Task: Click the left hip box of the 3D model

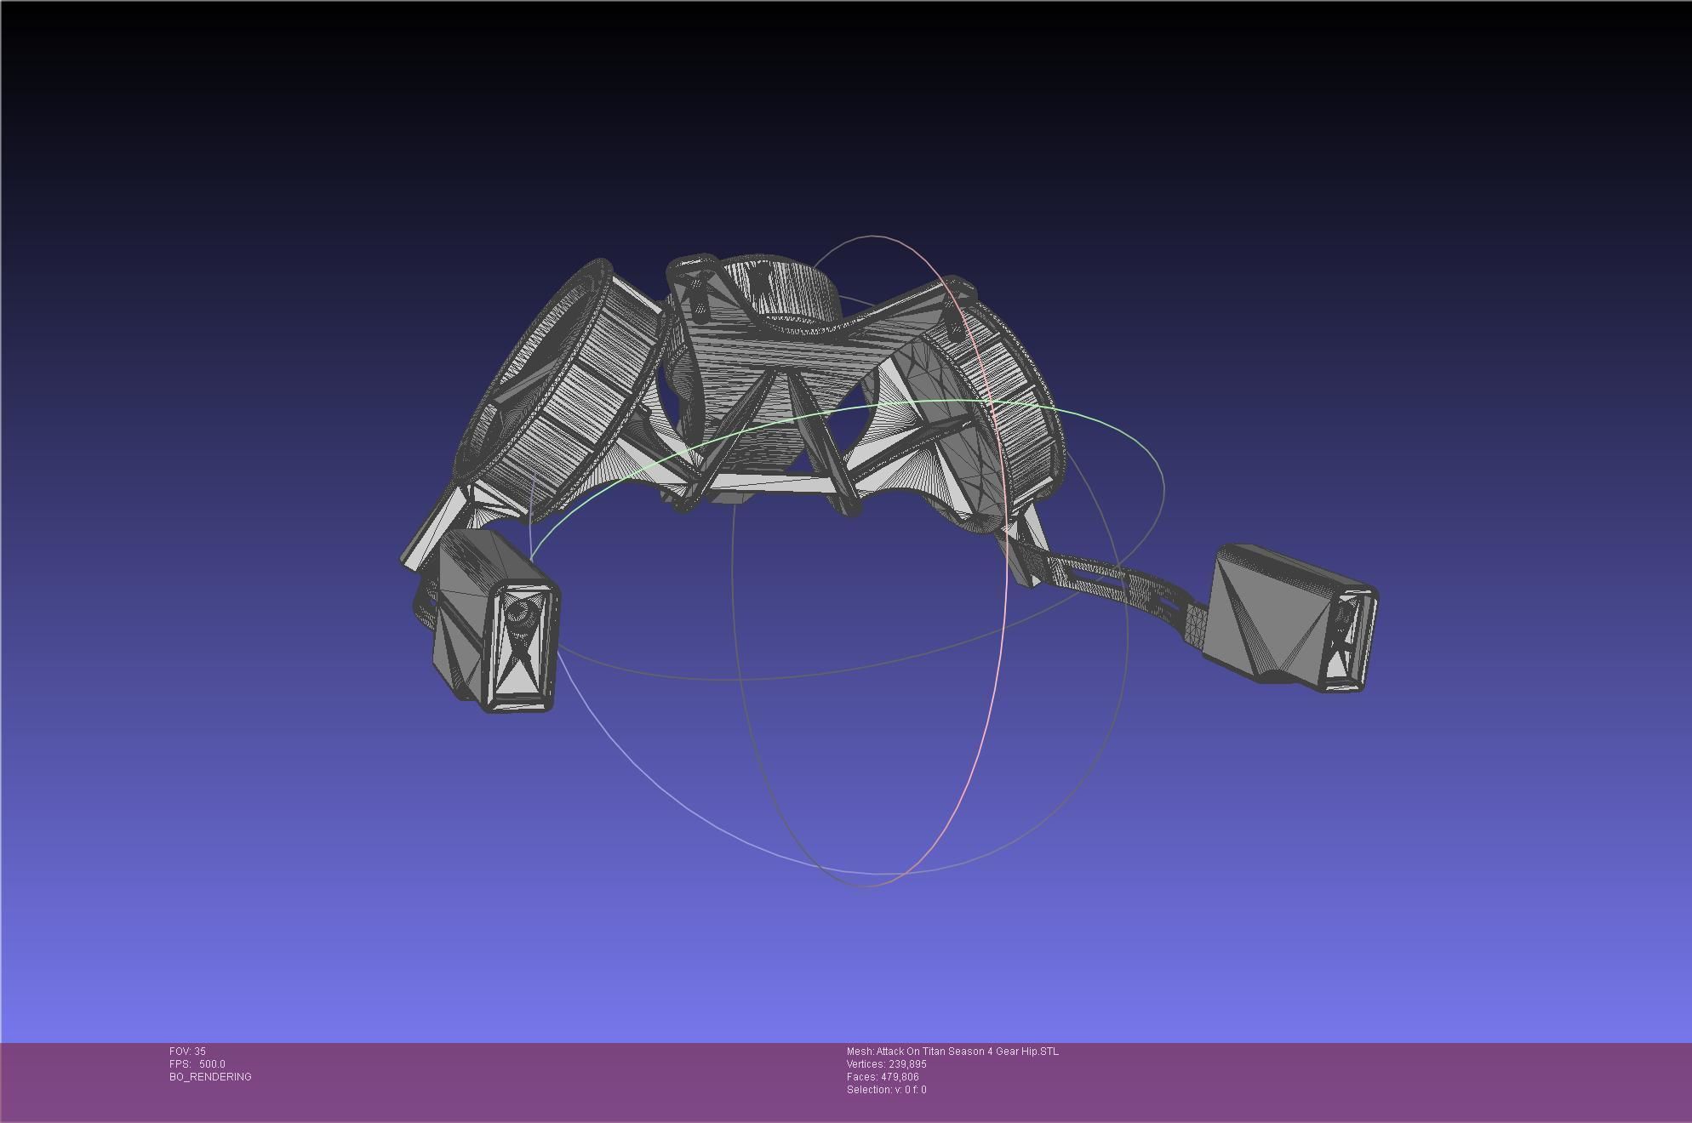Action: pos(495,621)
